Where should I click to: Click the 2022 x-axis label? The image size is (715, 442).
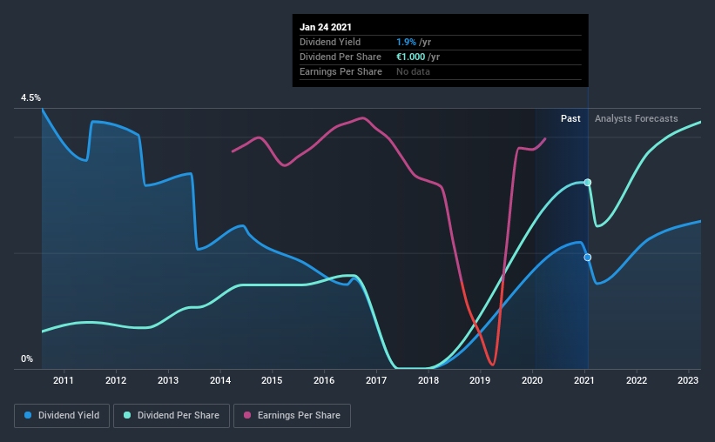637,380
